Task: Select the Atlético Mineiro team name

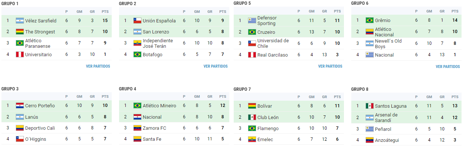Action: [159, 106]
